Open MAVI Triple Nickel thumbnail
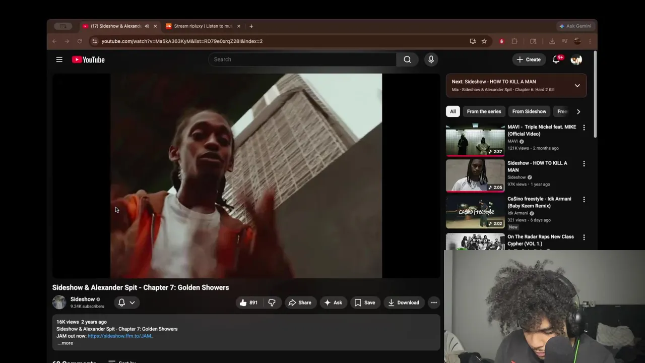This screenshot has height=363, width=645. tap(475, 140)
